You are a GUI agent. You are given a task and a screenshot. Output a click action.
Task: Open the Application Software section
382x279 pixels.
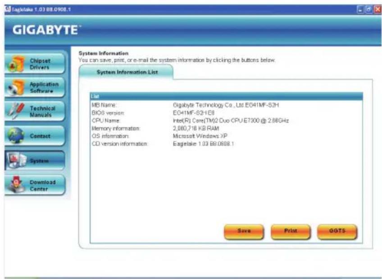35,88
